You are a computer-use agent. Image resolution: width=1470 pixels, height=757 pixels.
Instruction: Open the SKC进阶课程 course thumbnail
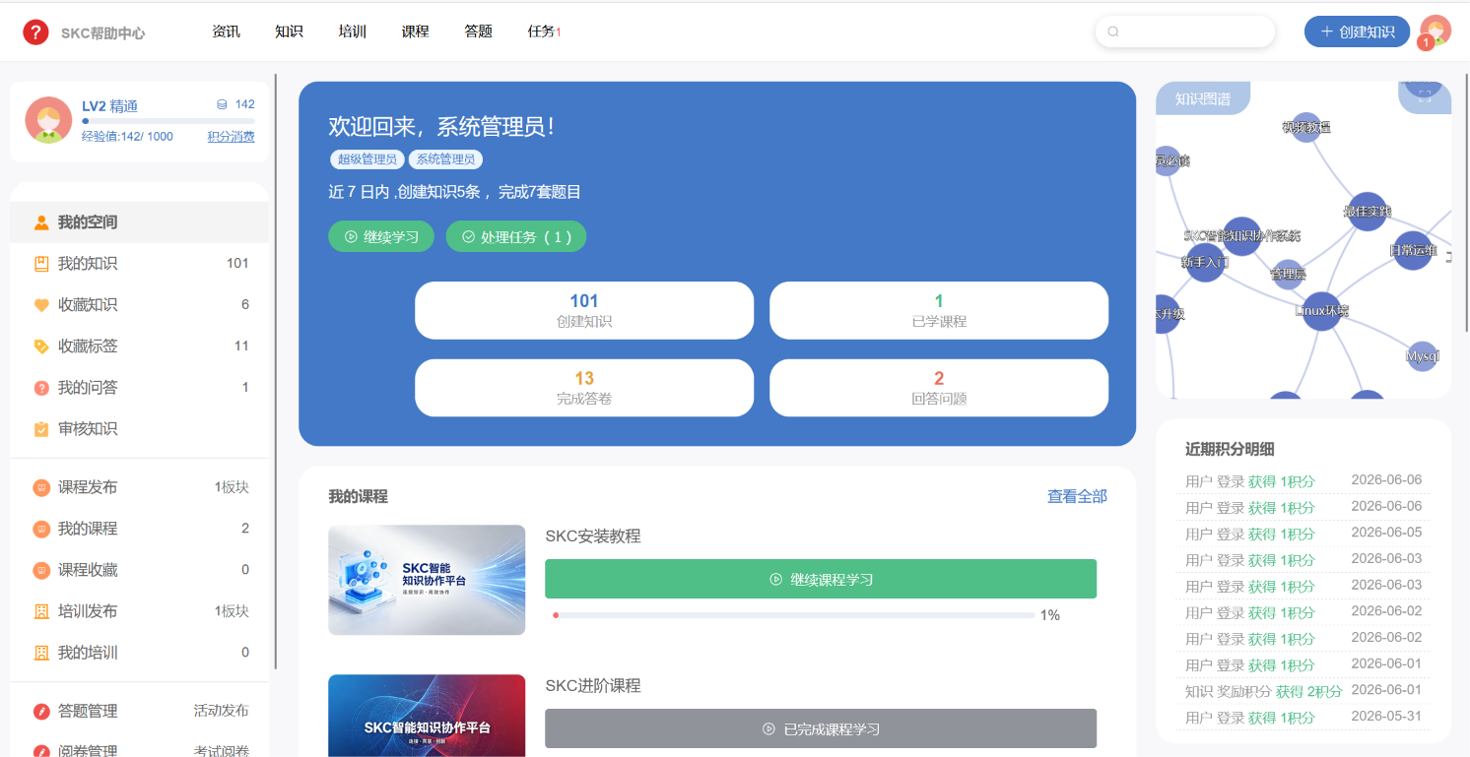[427, 716]
